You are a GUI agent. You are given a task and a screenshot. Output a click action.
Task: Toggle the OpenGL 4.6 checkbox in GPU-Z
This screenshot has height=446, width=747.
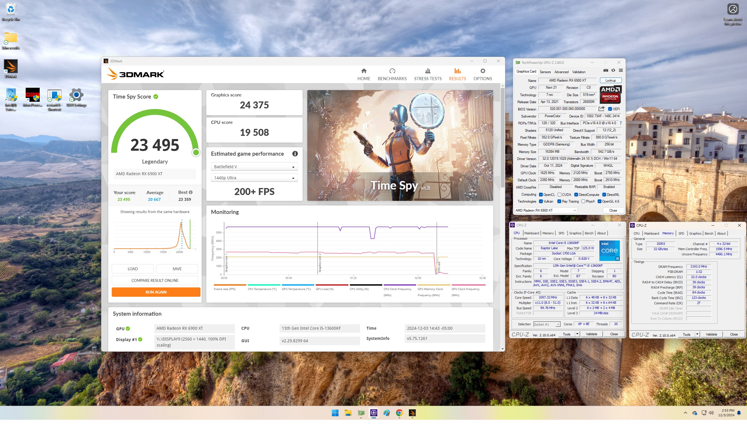599,201
